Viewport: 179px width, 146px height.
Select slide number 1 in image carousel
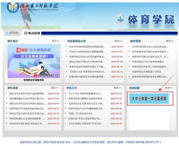36,76
